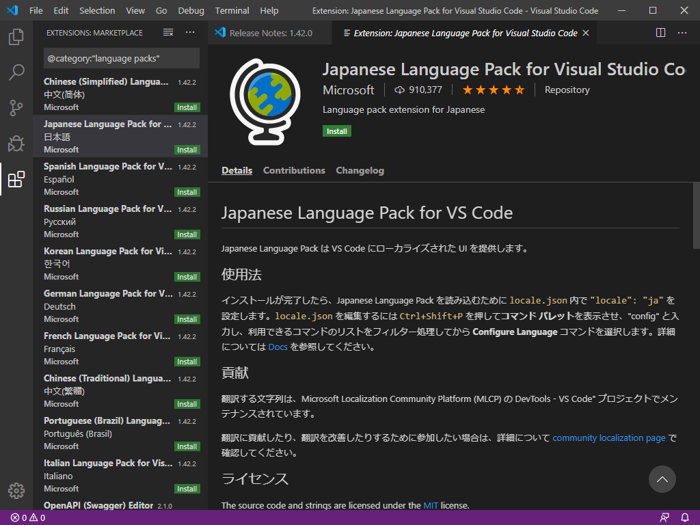This screenshot has height=525, width=700.
Task: Open the Terminal menu
Action: click(232, 10)
